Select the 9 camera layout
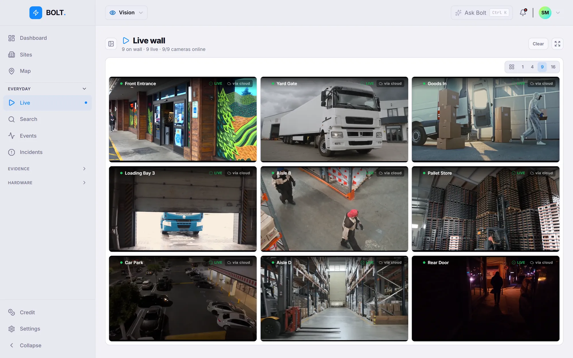The image size is (573, 358). pos(542,67)
